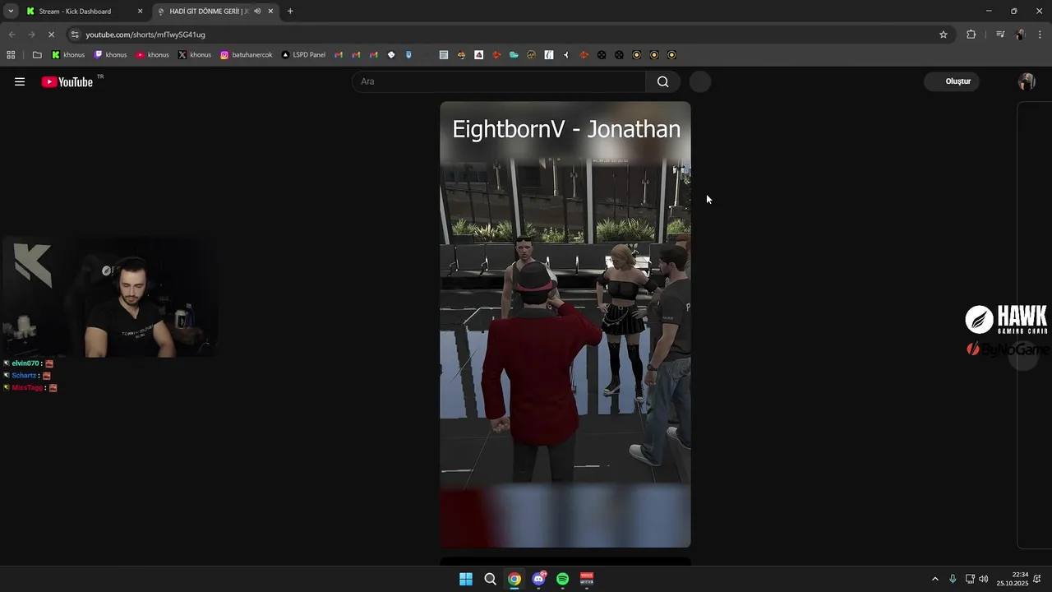The width and height of the screenshot is (1052, 592).
Task: Click the youtube.com/shorts URL in address bar
Action: point(145,35)
